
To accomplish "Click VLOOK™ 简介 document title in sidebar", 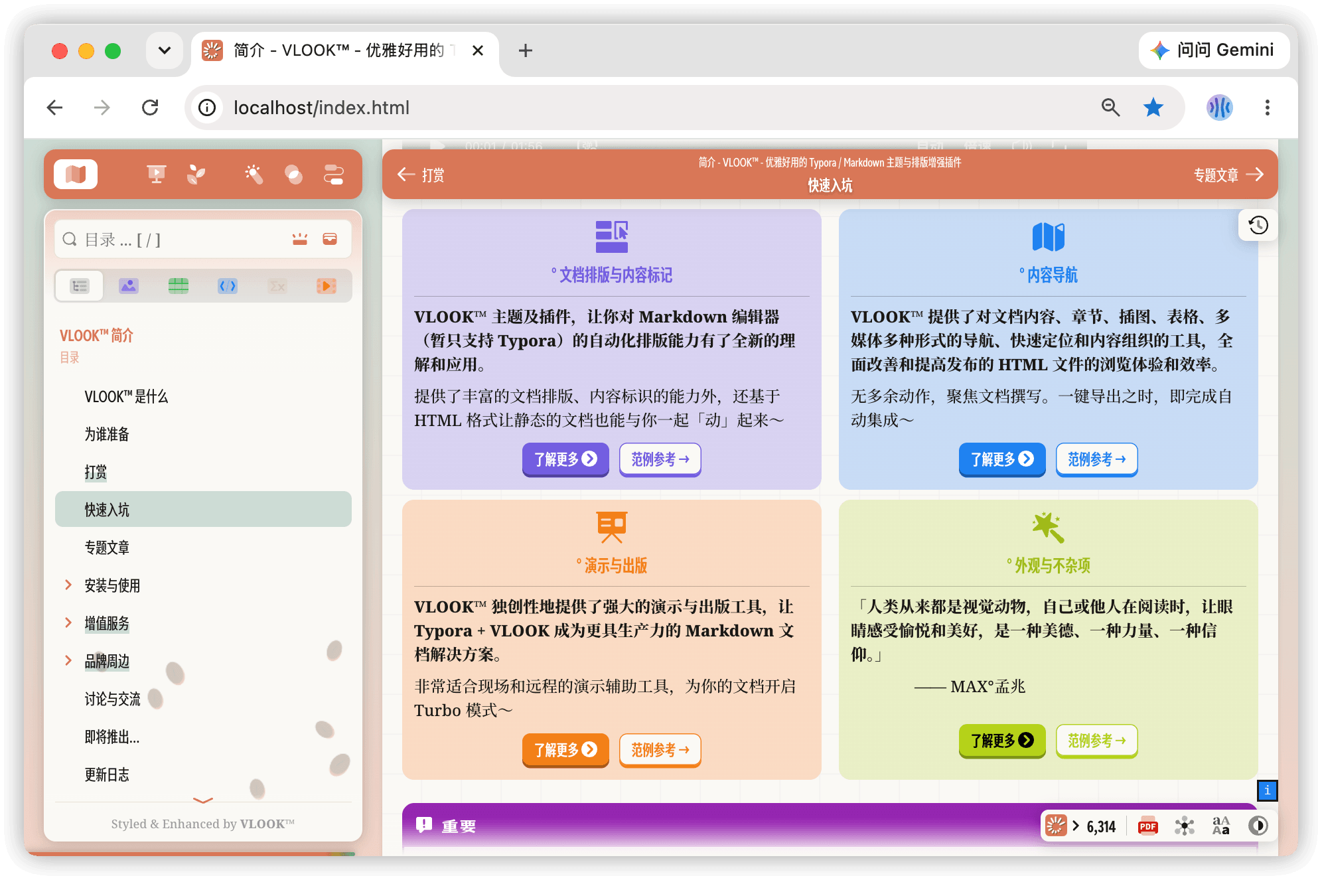I will [x=96, y=336].
